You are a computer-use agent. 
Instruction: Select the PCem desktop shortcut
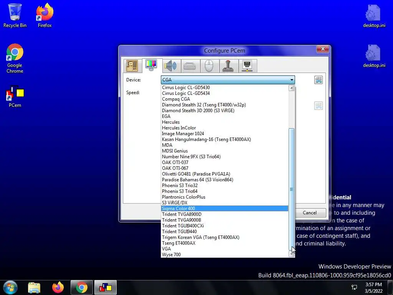(x=15, y=97)
